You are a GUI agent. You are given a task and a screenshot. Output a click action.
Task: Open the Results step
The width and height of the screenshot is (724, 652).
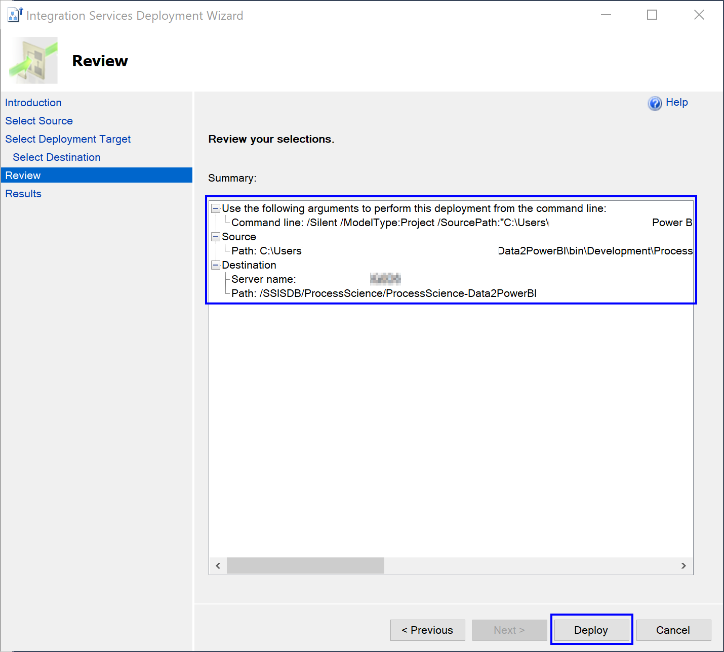(23, 194)
